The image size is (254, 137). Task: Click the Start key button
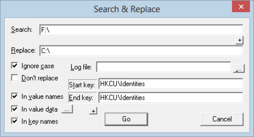pyautogui.click(x=83, y=85)
